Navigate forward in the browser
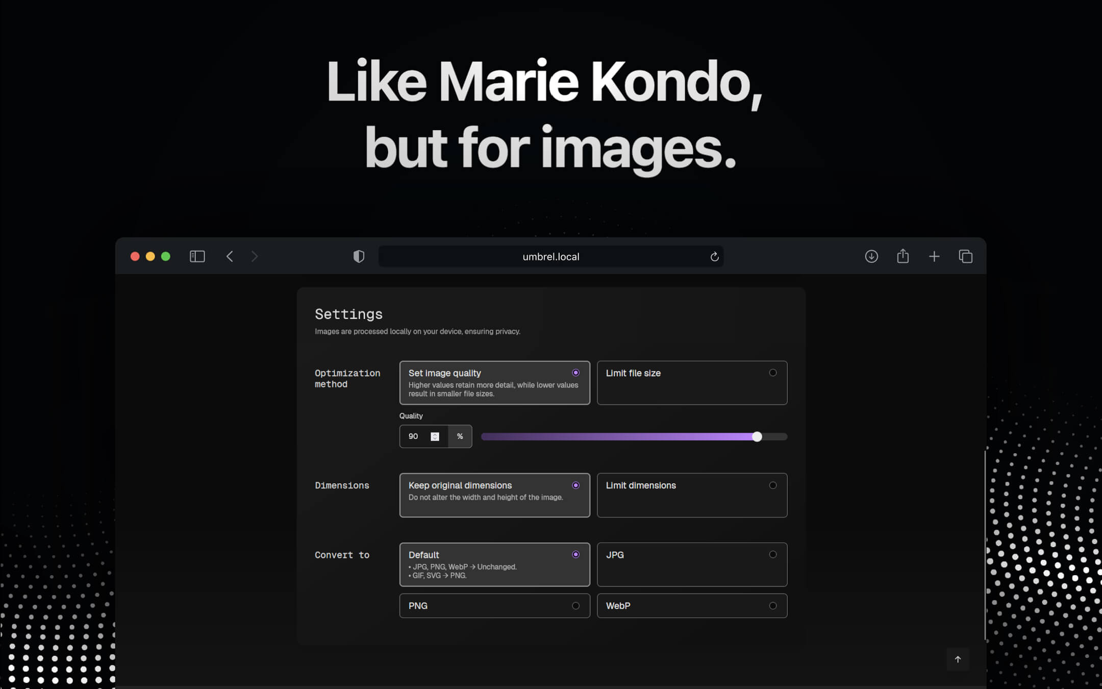 255,256
